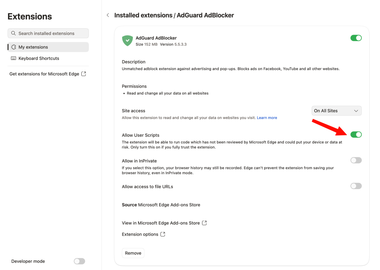The height and width of the screenshot is (270, 380).
Task: Click the back arrow to Installed extensions
Action: [108, 15]
